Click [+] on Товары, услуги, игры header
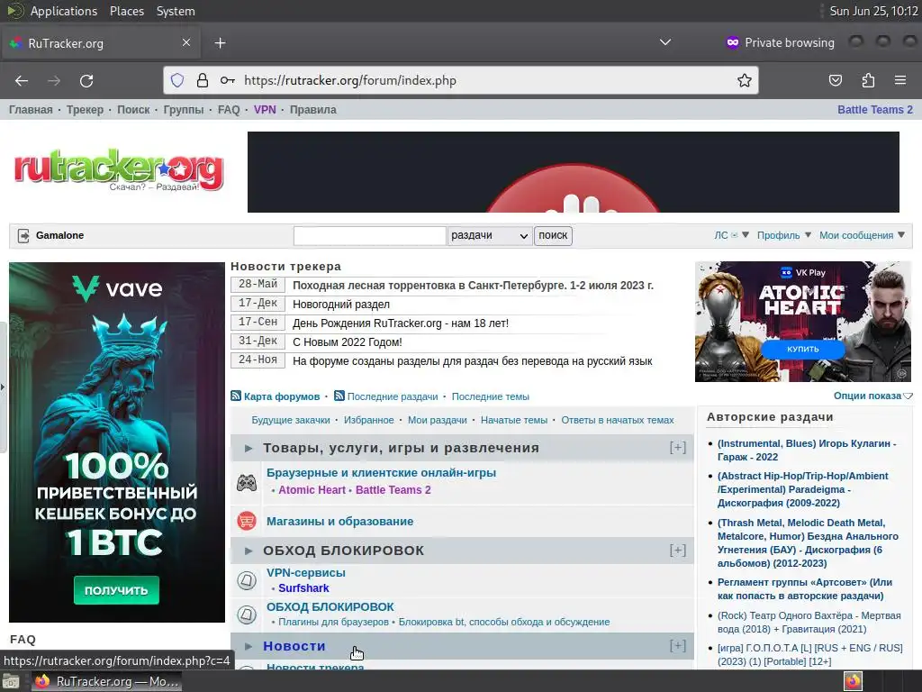Screen dimensions: 922x692 click(677, 448)
